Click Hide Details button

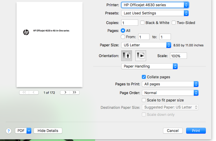tap(48, 131)
